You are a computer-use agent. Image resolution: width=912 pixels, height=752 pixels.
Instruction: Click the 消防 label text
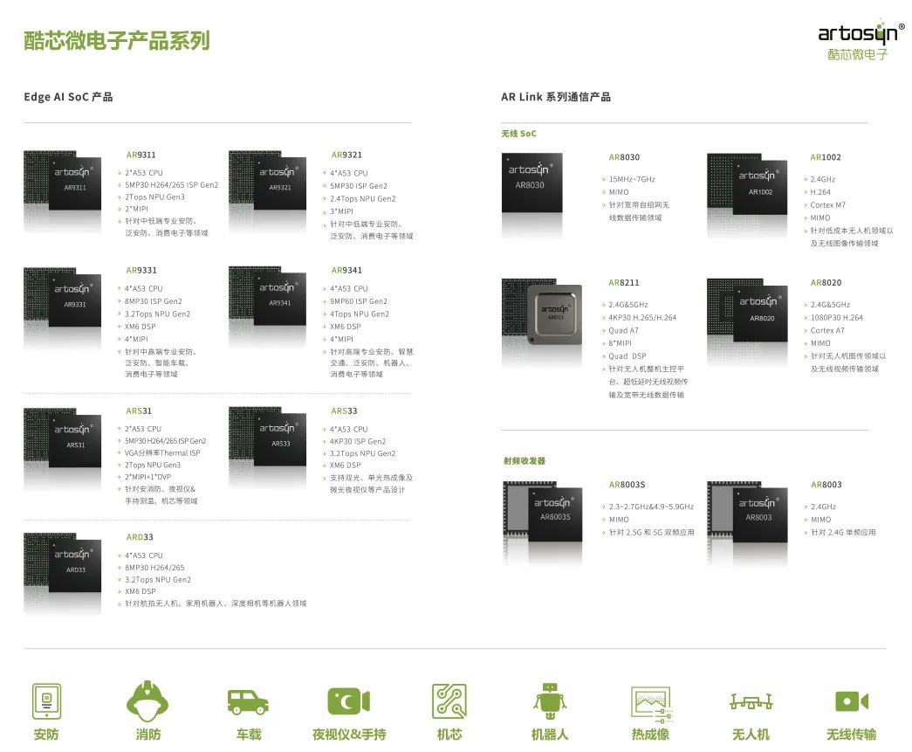tap(147, 735)
